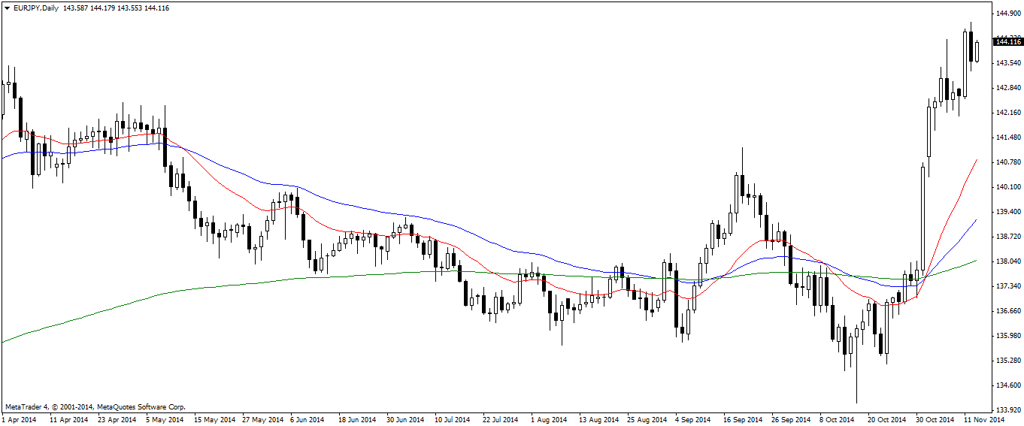Click the rightmost candlestick on the chart
The image size is (1024, 426).
[x=977, y=51]
